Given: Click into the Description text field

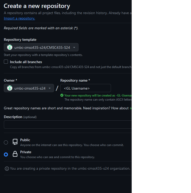Looking at the screenshot, I should tap(68, 124).
